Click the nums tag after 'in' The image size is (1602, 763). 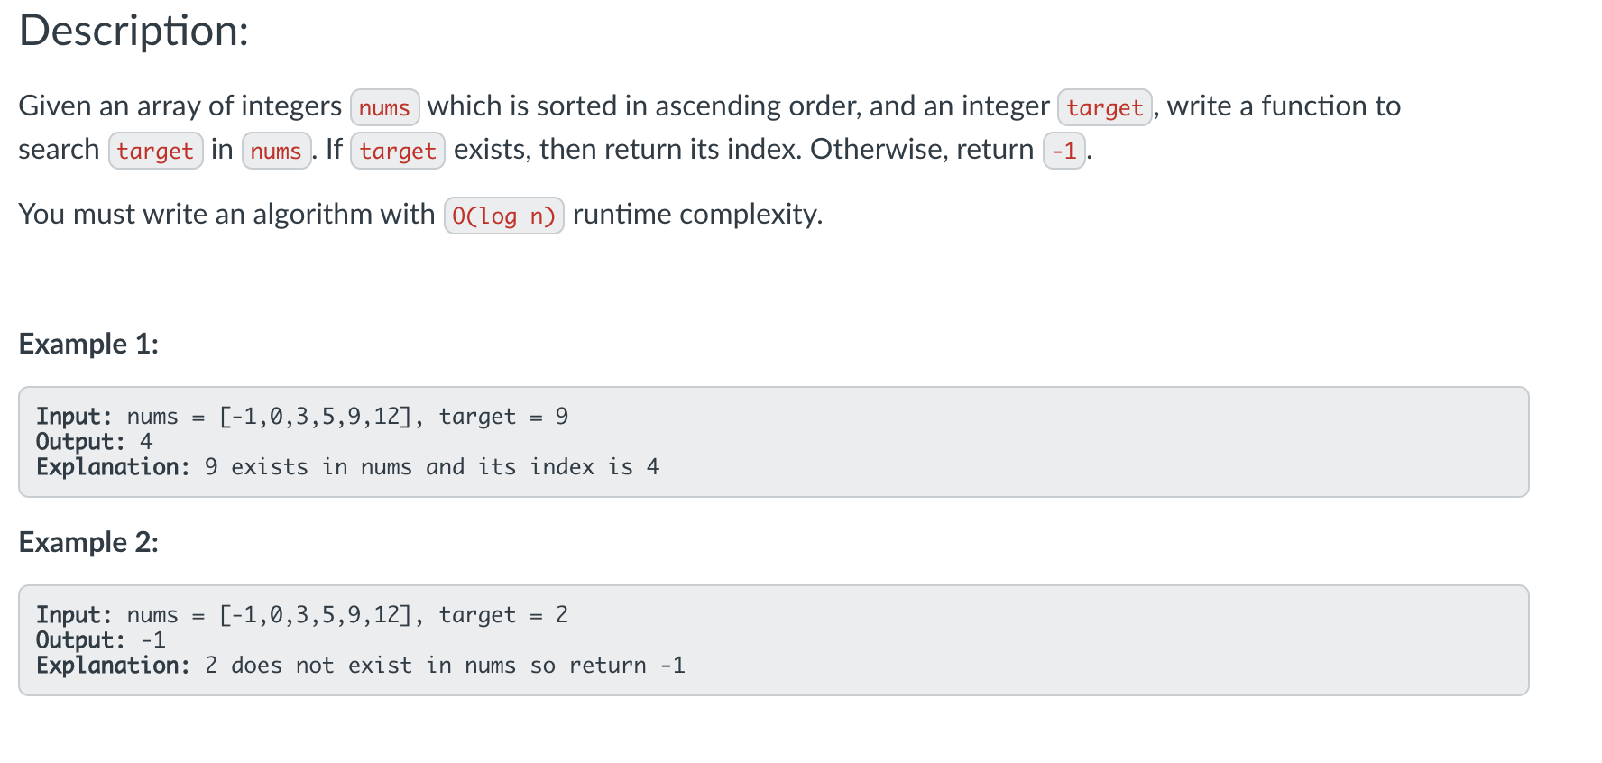click(x=276, y=151)
